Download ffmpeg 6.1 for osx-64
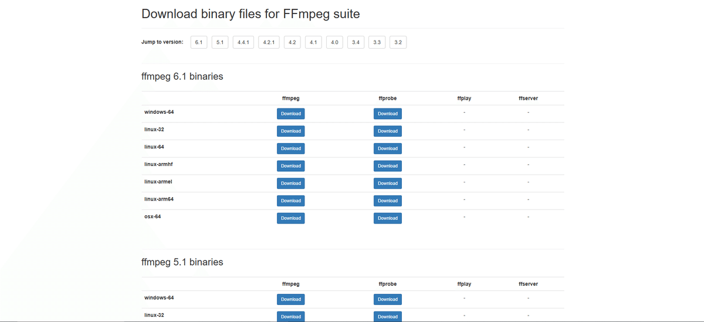This screenshot has width=704, height=322. (290, 218)
